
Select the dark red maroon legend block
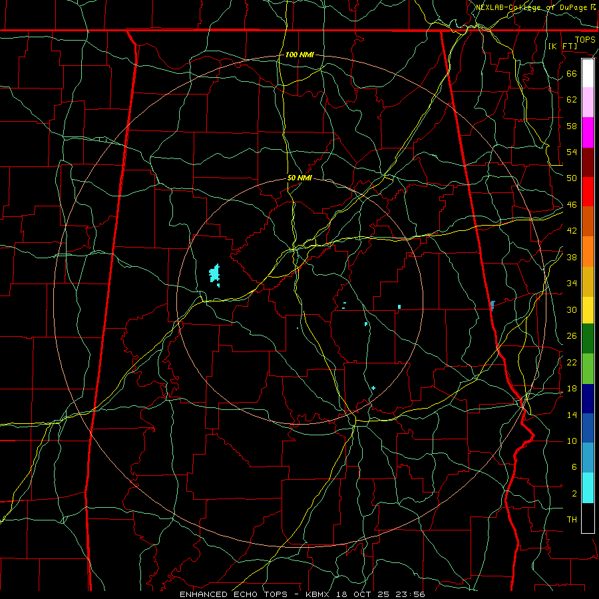tap(588, 162)
